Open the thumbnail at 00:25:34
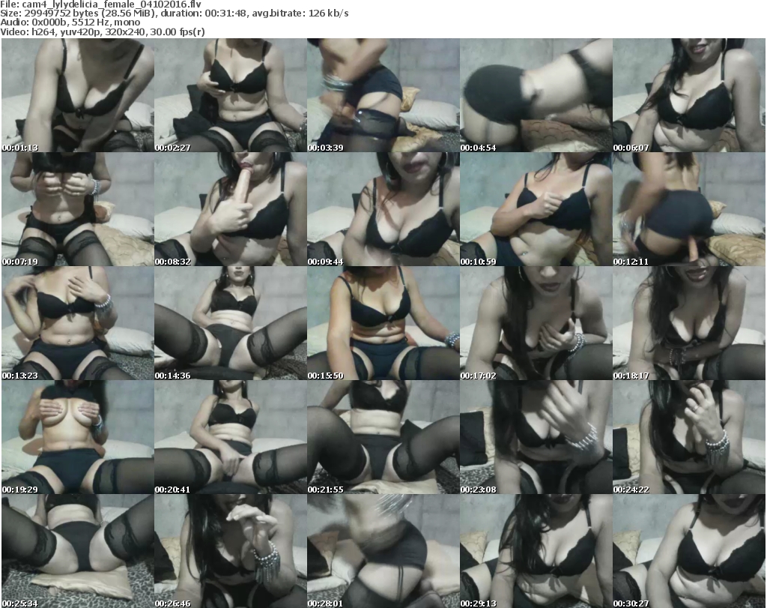This screenshot has width=767, height=608. click(x=78, y=551)
